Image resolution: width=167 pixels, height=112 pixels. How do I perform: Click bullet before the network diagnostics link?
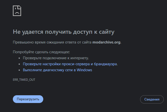[x=19, y=70]
